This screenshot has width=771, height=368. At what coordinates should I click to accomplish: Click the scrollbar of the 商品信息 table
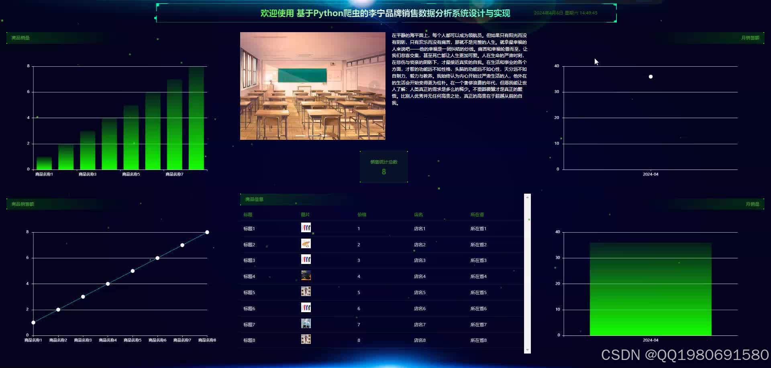527,273
